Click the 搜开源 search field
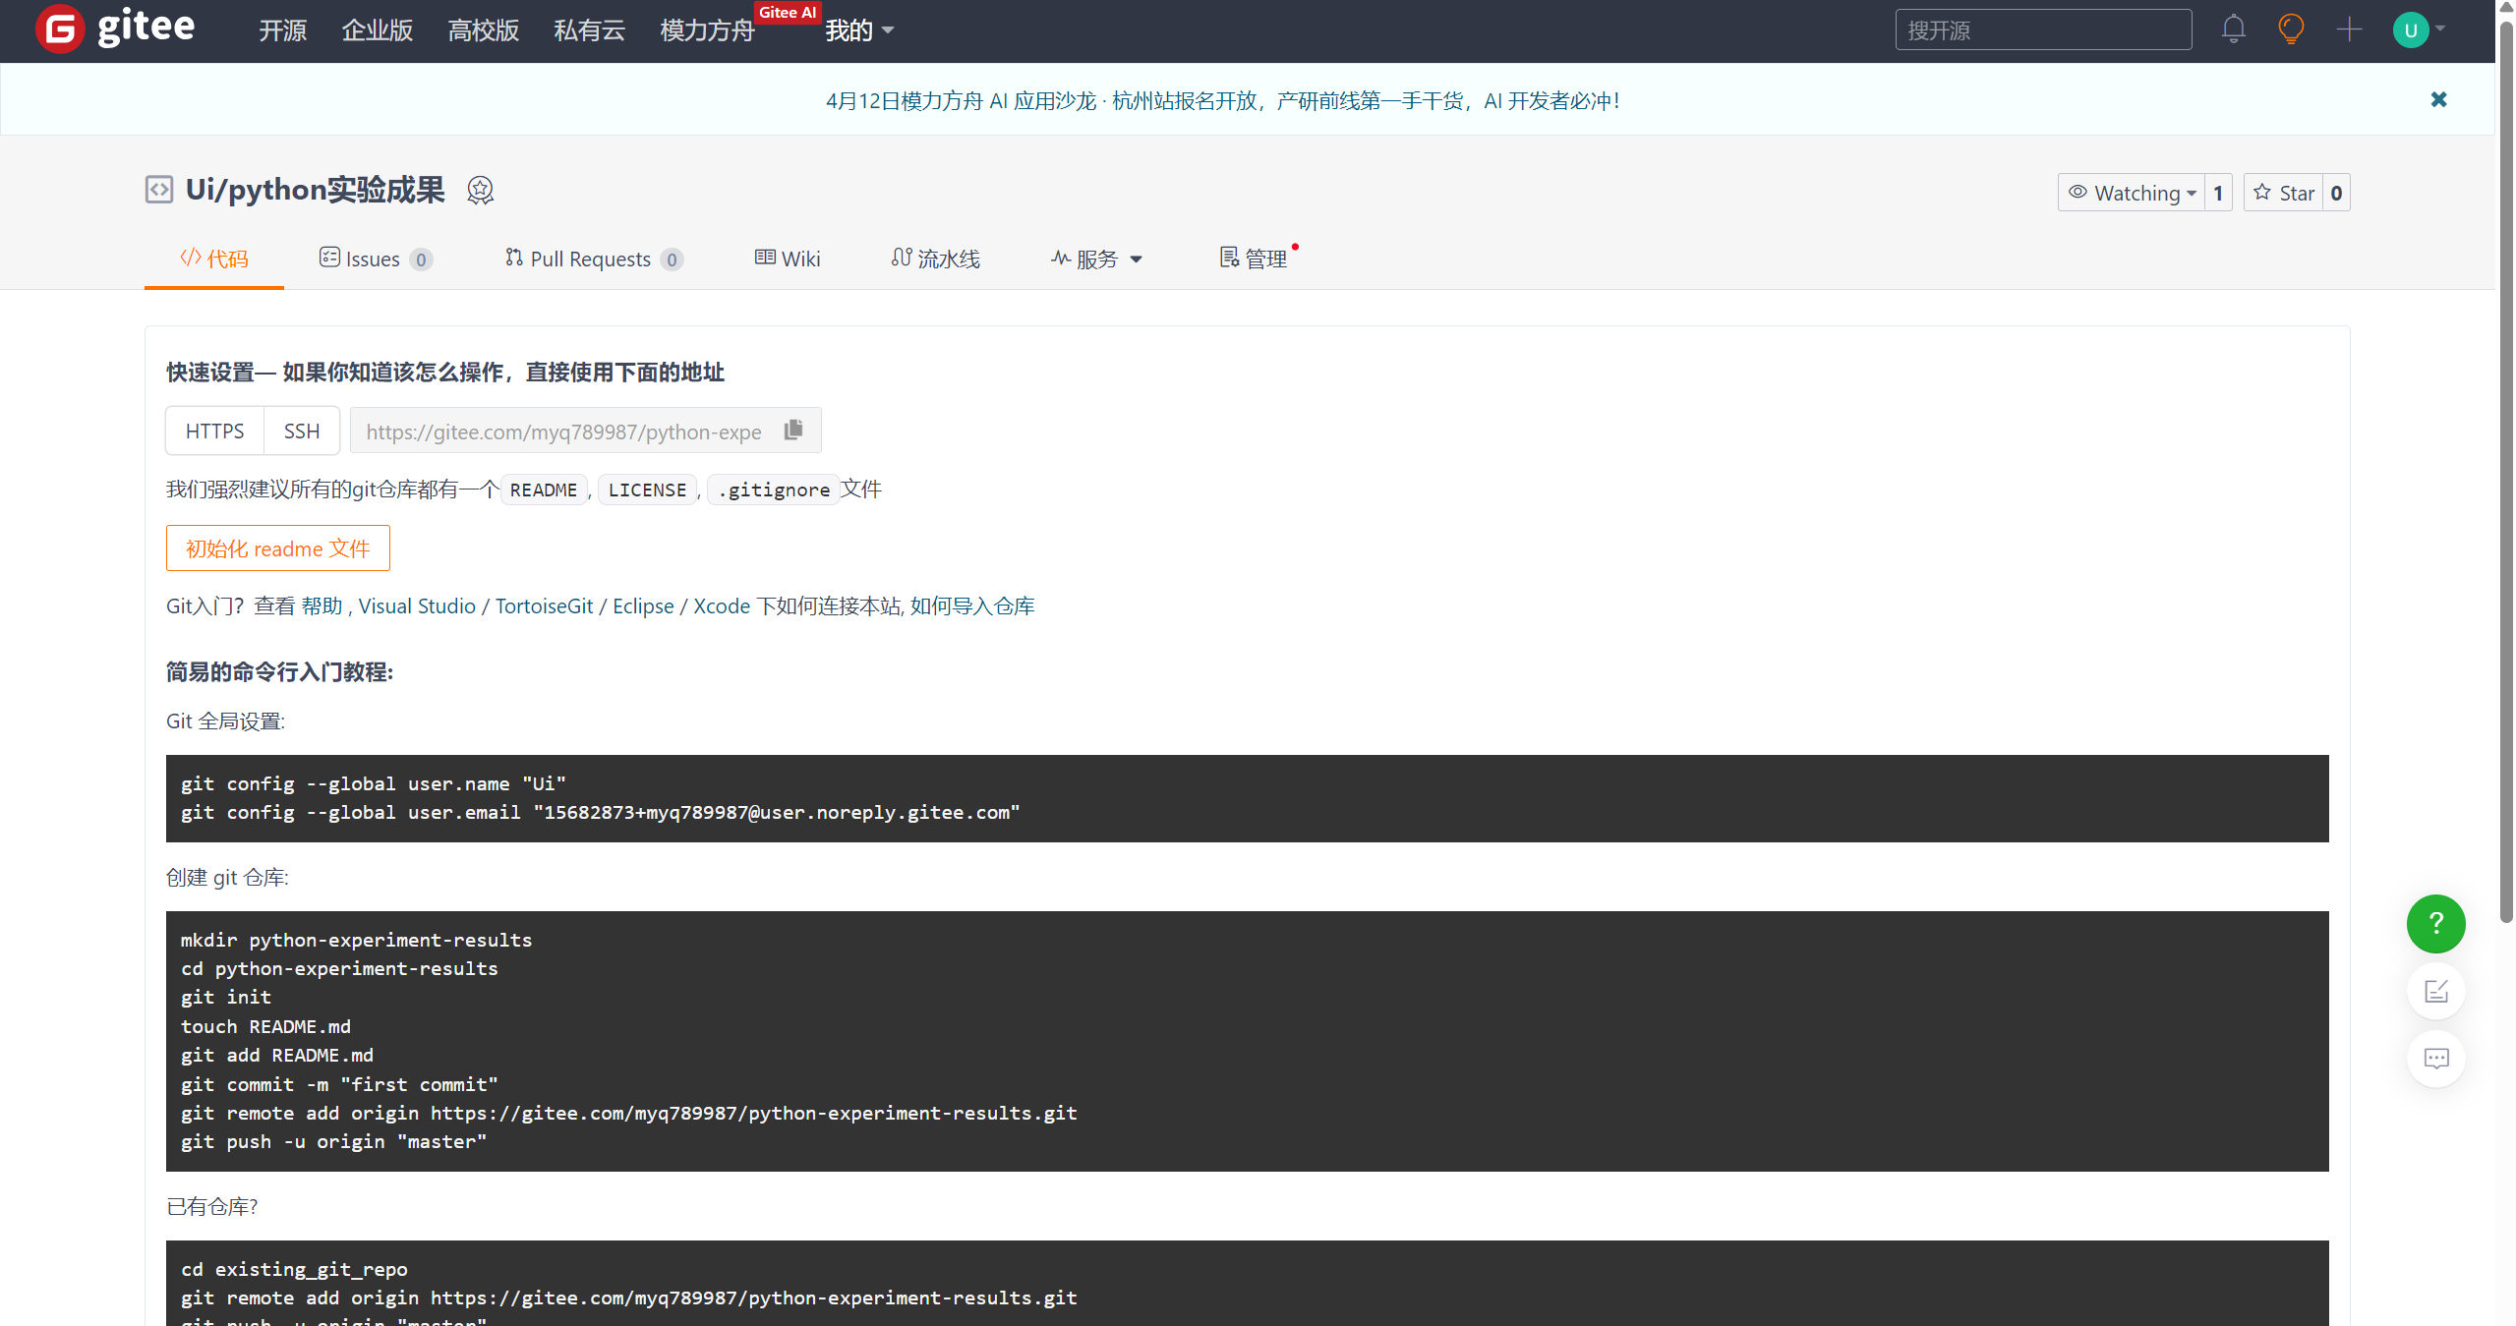The height and width of the screenshot is (1326, 2516). (x=2042, y=29)
